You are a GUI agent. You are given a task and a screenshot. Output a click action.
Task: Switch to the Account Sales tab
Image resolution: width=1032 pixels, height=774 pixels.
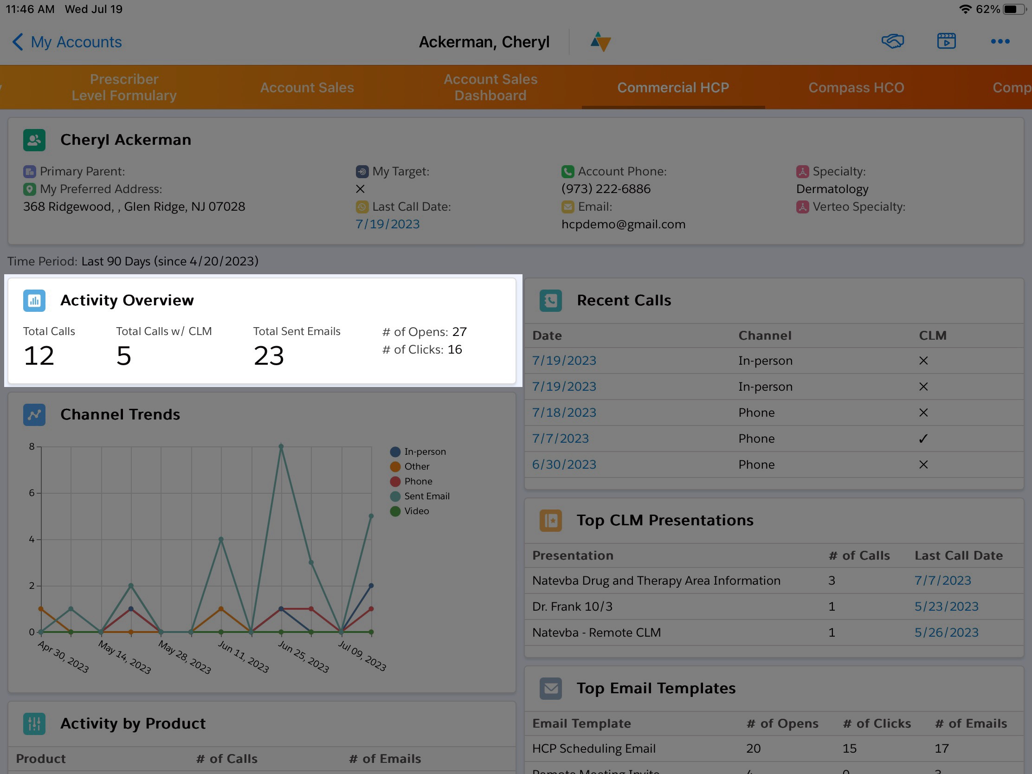(x=307, y=87)
